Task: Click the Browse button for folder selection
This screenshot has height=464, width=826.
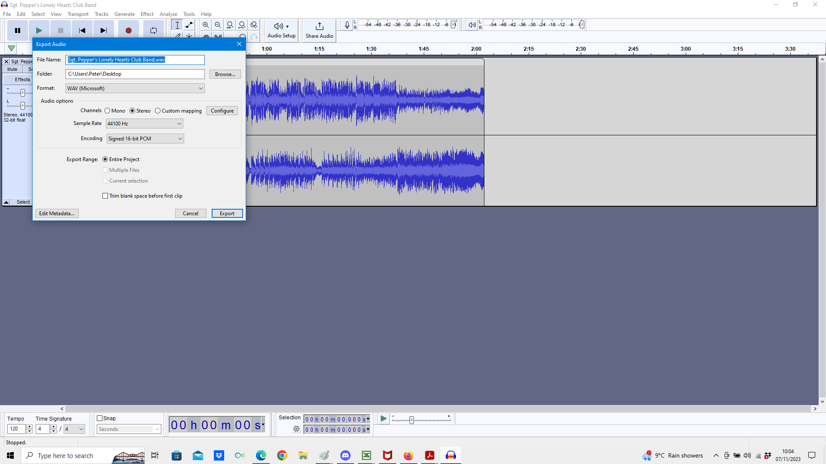Action: point(225,74)
